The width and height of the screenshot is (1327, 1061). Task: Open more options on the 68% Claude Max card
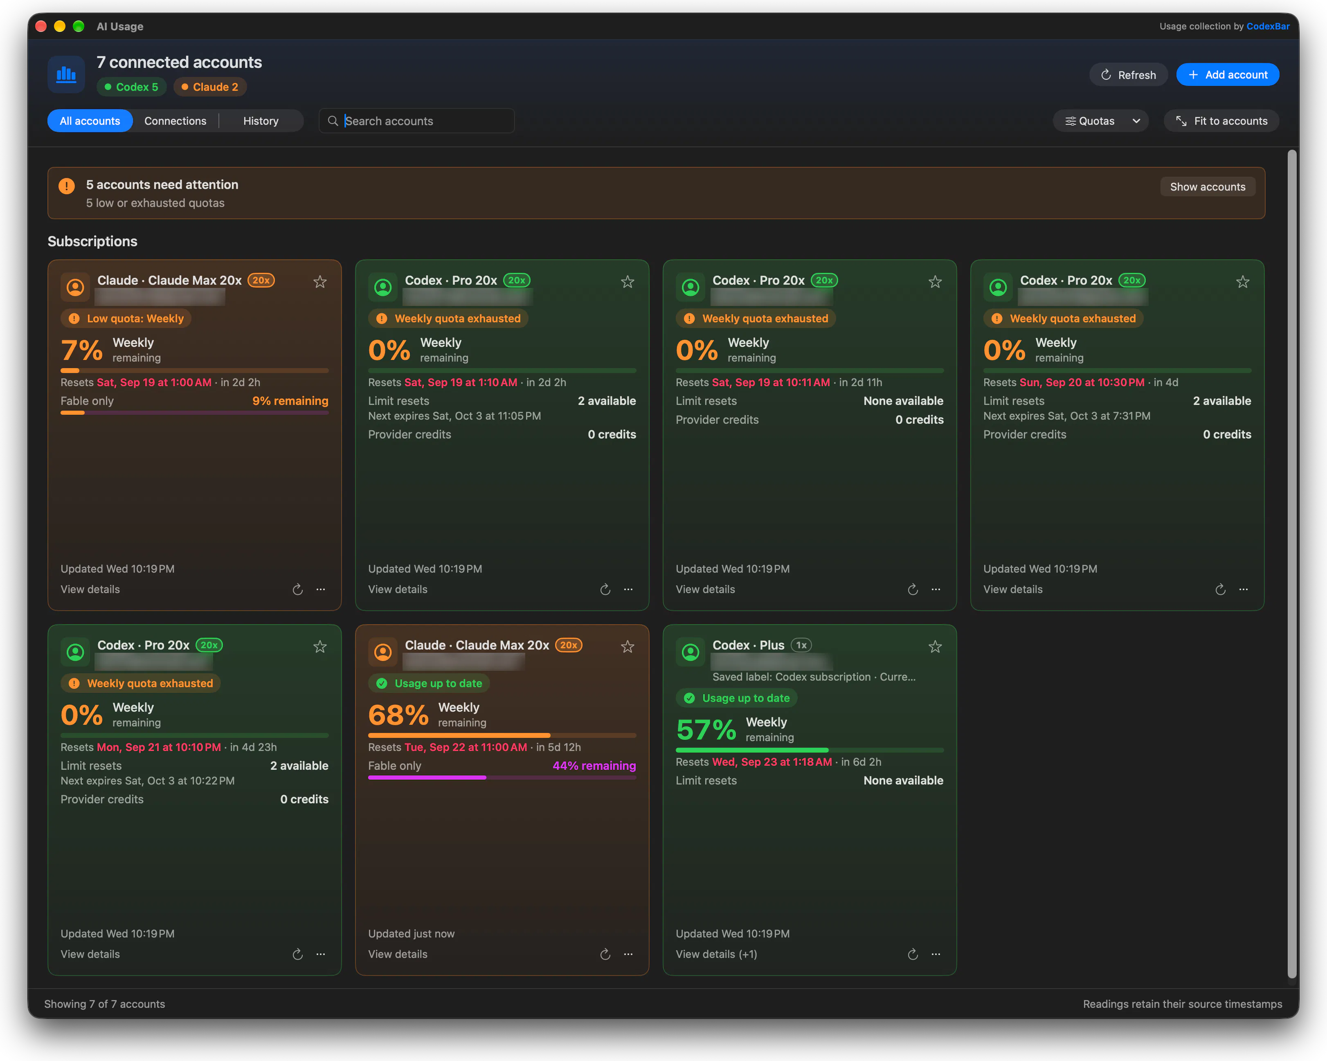tap(628, 955)
